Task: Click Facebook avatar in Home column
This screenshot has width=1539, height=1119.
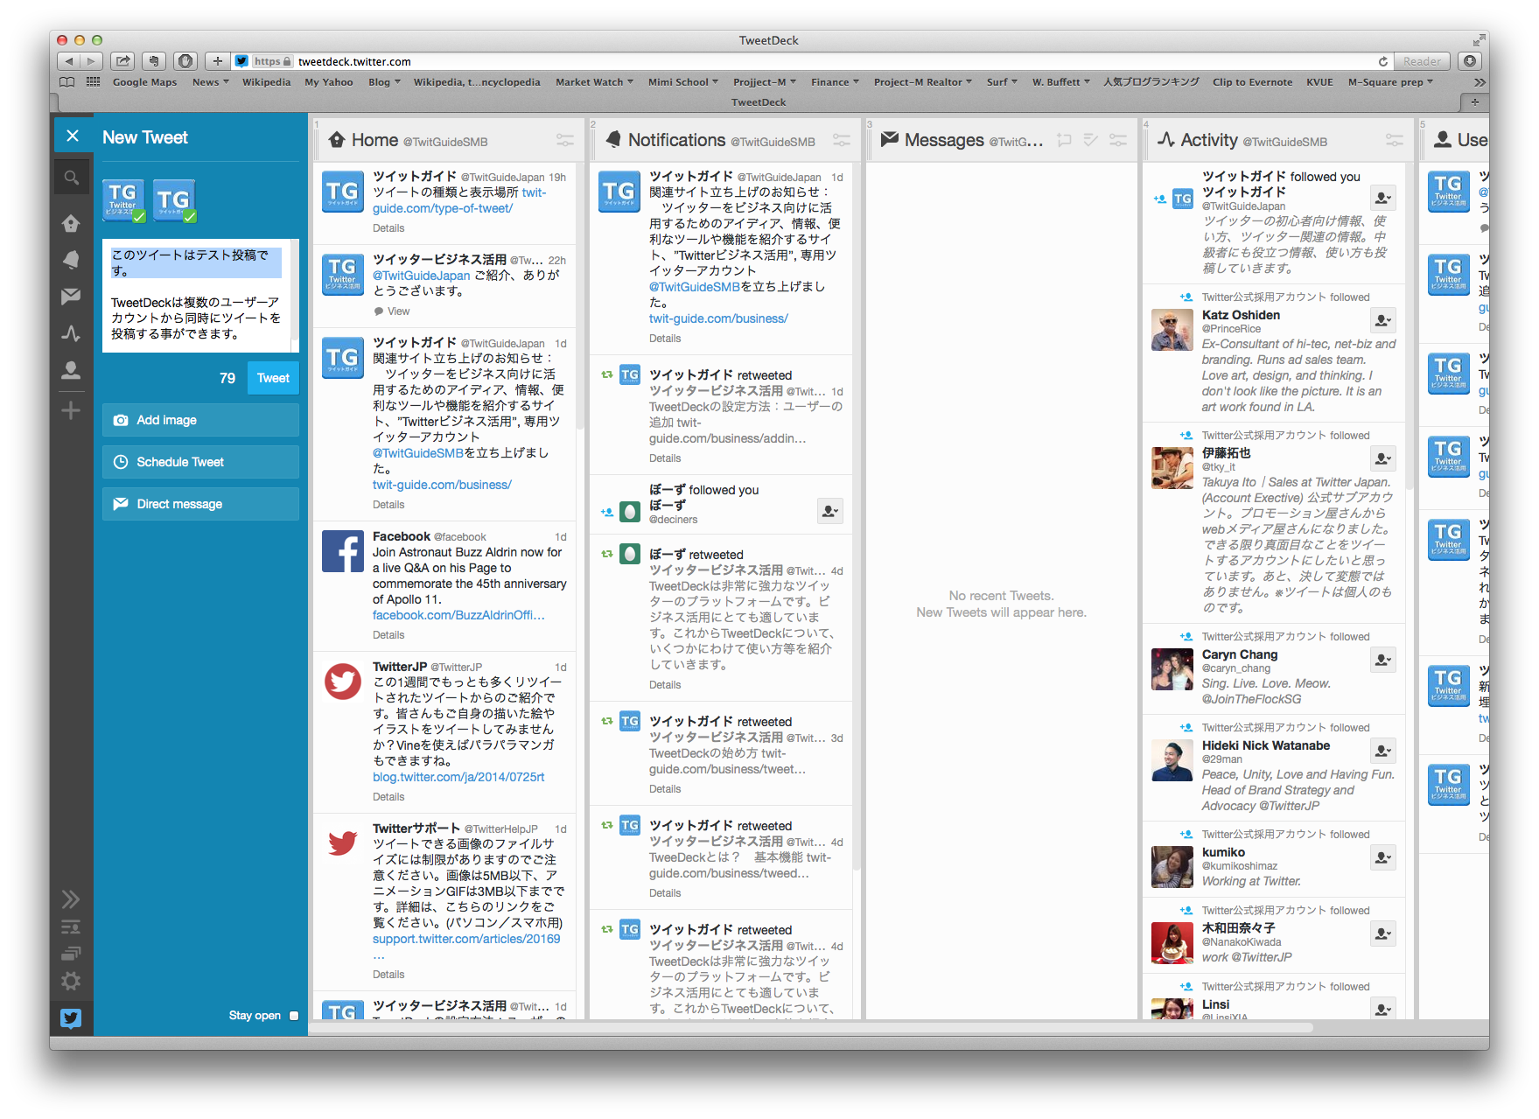Action: [343, 551]
